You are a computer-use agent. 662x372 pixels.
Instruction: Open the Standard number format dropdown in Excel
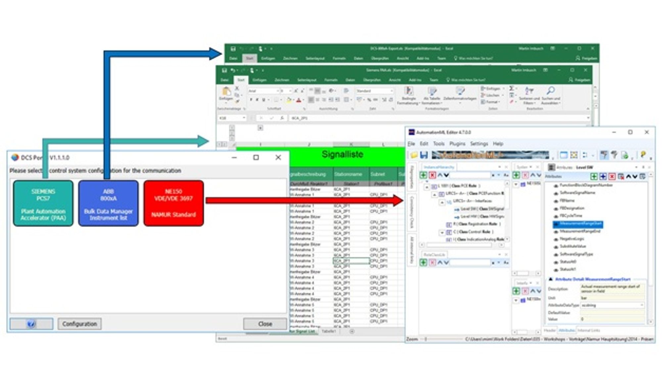click(x=392, y=91)
